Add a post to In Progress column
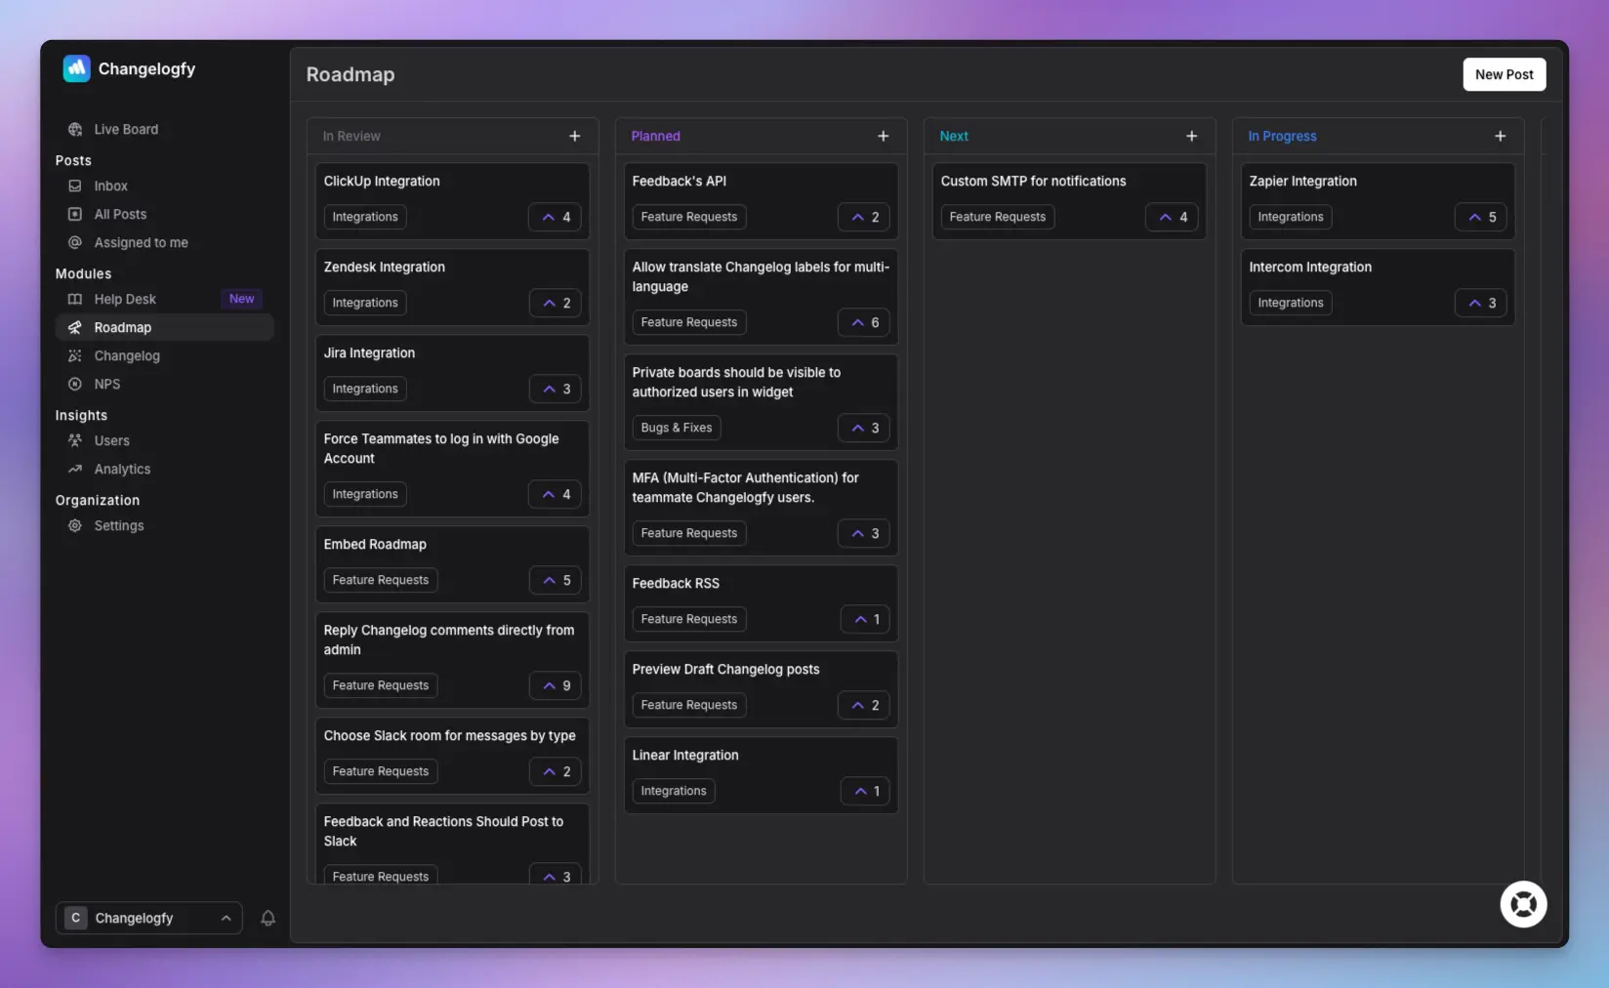The image size is (1609, 988). [x=1501, y=136]
